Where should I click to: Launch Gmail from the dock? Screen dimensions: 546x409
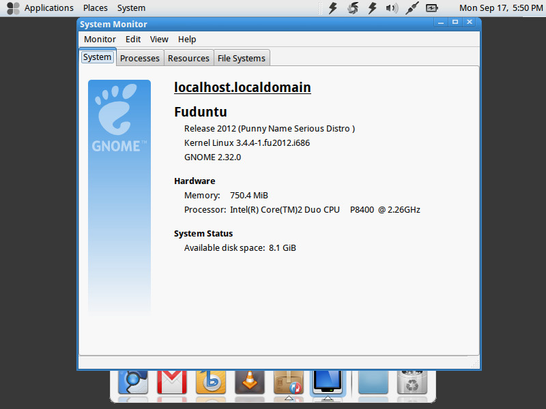click(x=172, y=382)
